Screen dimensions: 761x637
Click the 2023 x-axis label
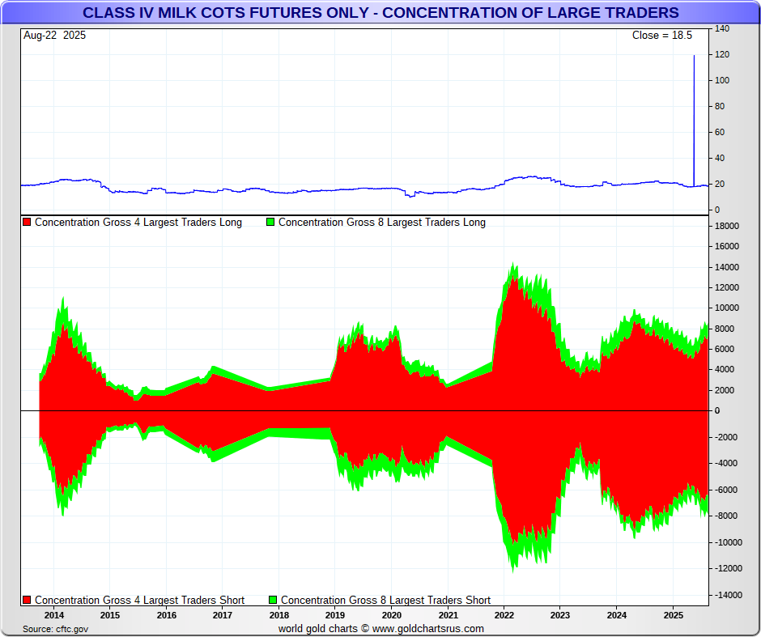tap(560, 615)
